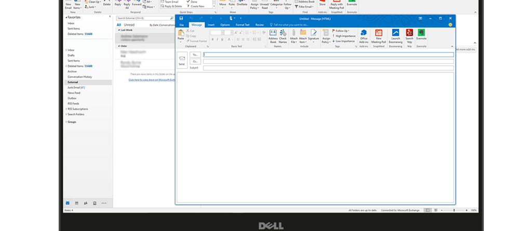530x231 pixels.
Task: Click into the Subject field
Action: [328, 67]
